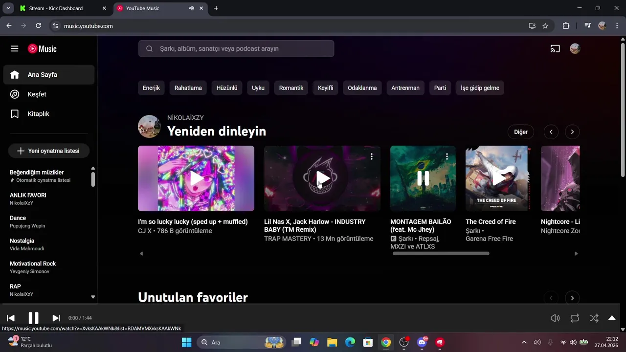Skip to the previous track
Image resolution: width=626 pixels, height=352 pixels.
click(x=11, y=318)
